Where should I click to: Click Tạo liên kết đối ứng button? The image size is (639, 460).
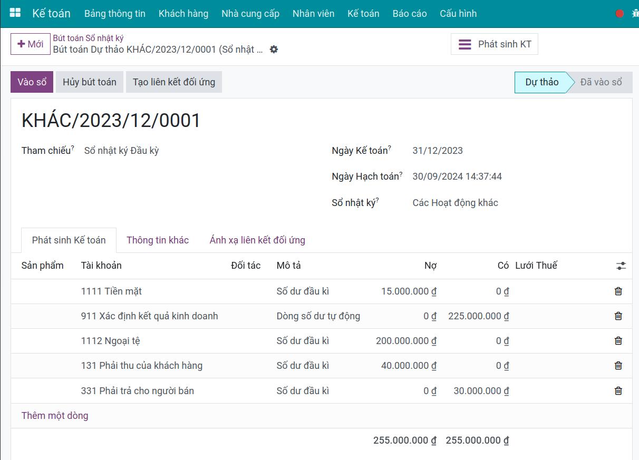click(174, 82)
